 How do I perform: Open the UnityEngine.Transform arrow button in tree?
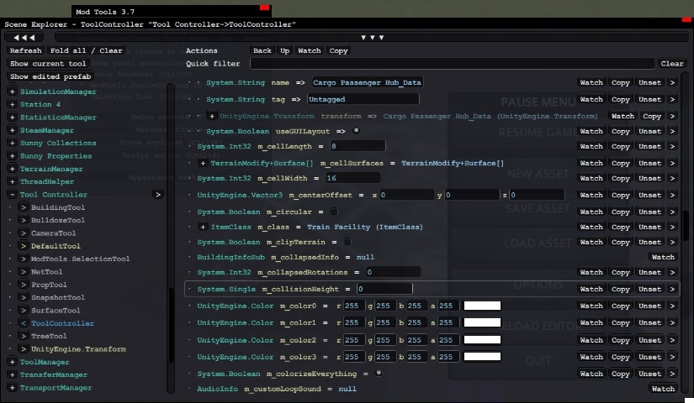24,348
